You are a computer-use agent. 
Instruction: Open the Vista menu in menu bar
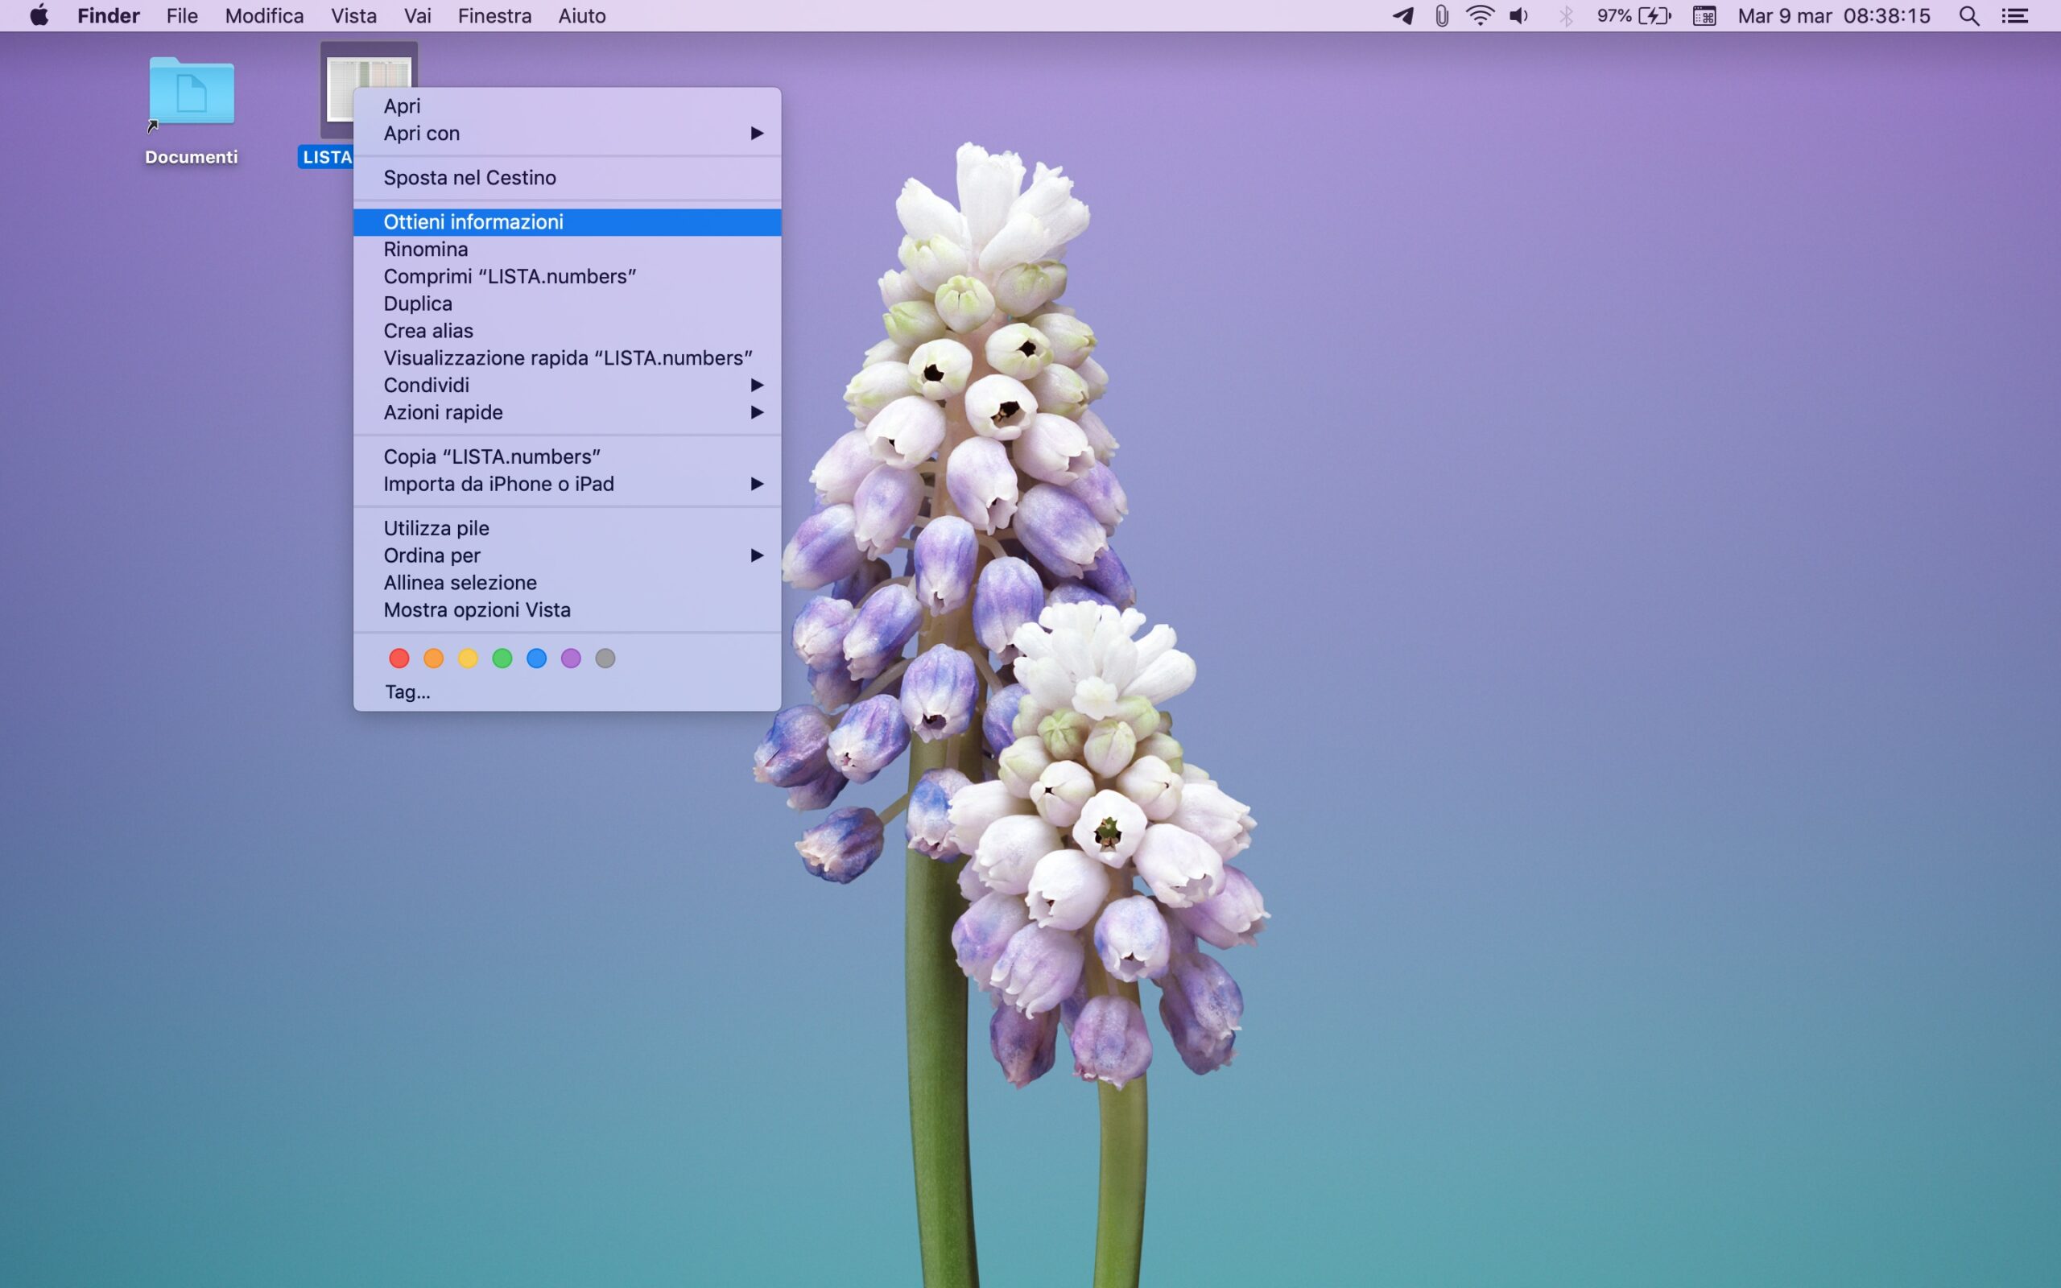tap(353, 15)
